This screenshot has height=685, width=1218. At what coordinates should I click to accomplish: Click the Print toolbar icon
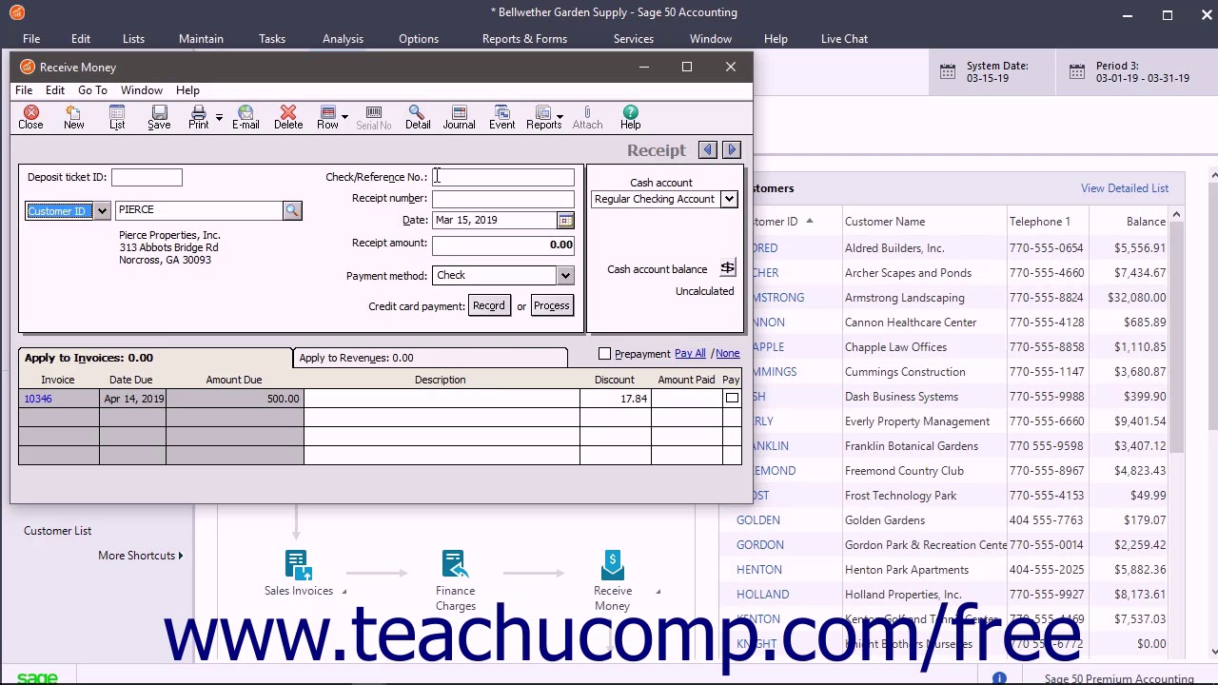point(198,117)
